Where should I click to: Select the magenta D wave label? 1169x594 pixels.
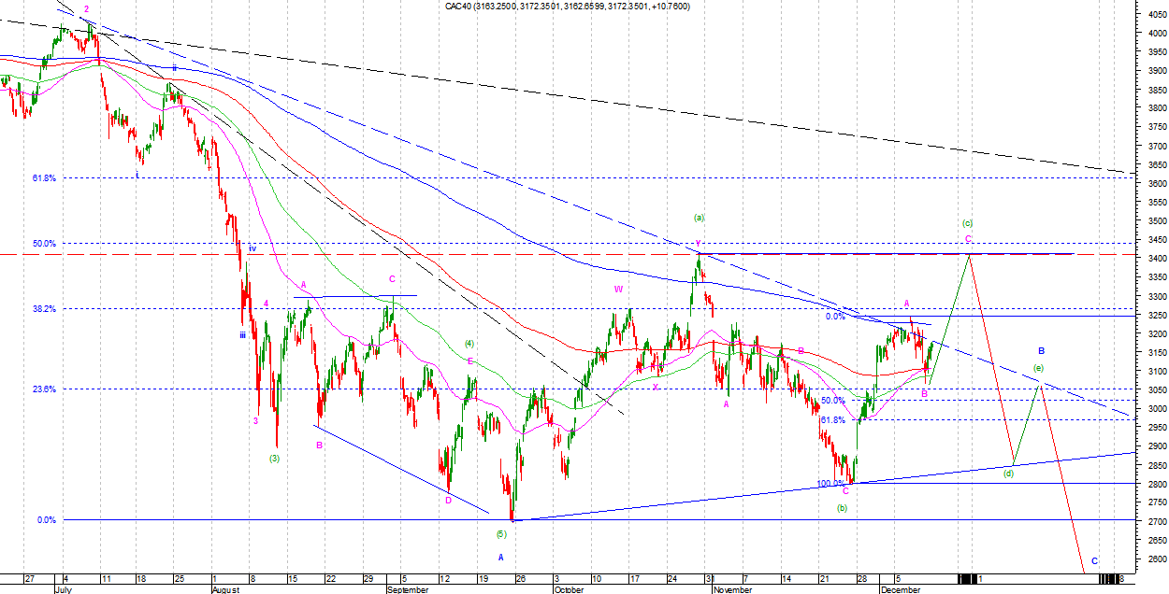[448, 501]
